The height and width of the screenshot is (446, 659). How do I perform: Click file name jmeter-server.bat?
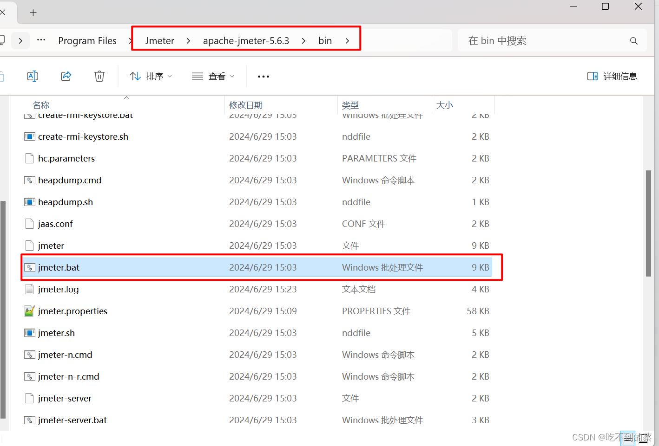pos(72,420)
